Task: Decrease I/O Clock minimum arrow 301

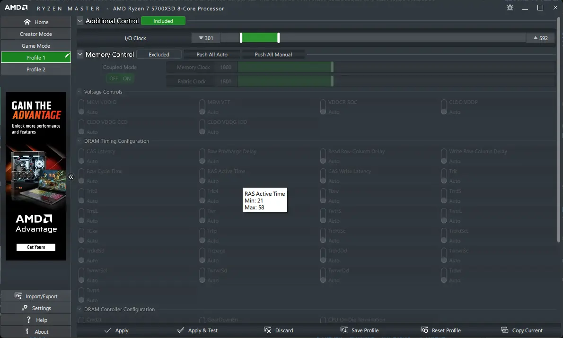Action: coord(206,38)
